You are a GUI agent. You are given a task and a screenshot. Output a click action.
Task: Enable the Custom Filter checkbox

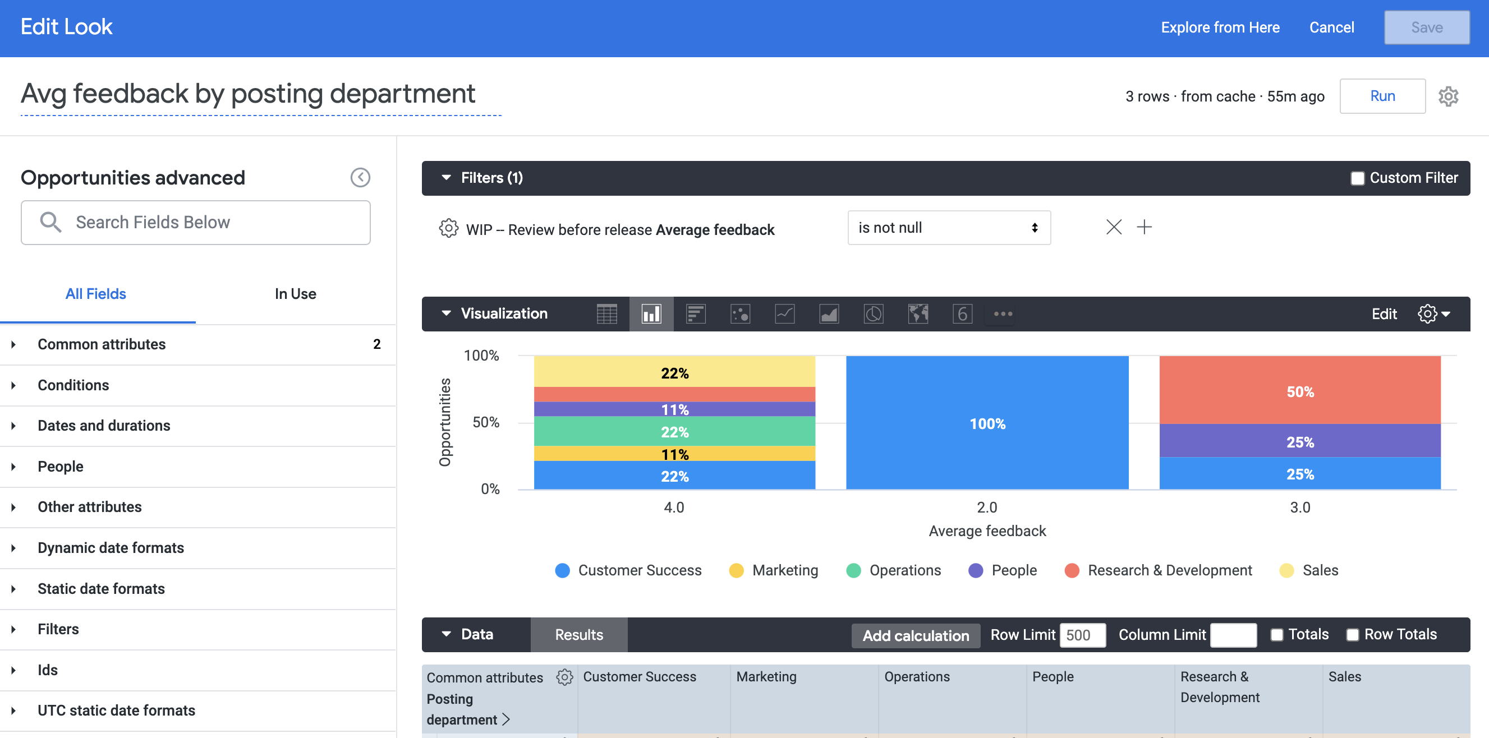point(1357,178)
